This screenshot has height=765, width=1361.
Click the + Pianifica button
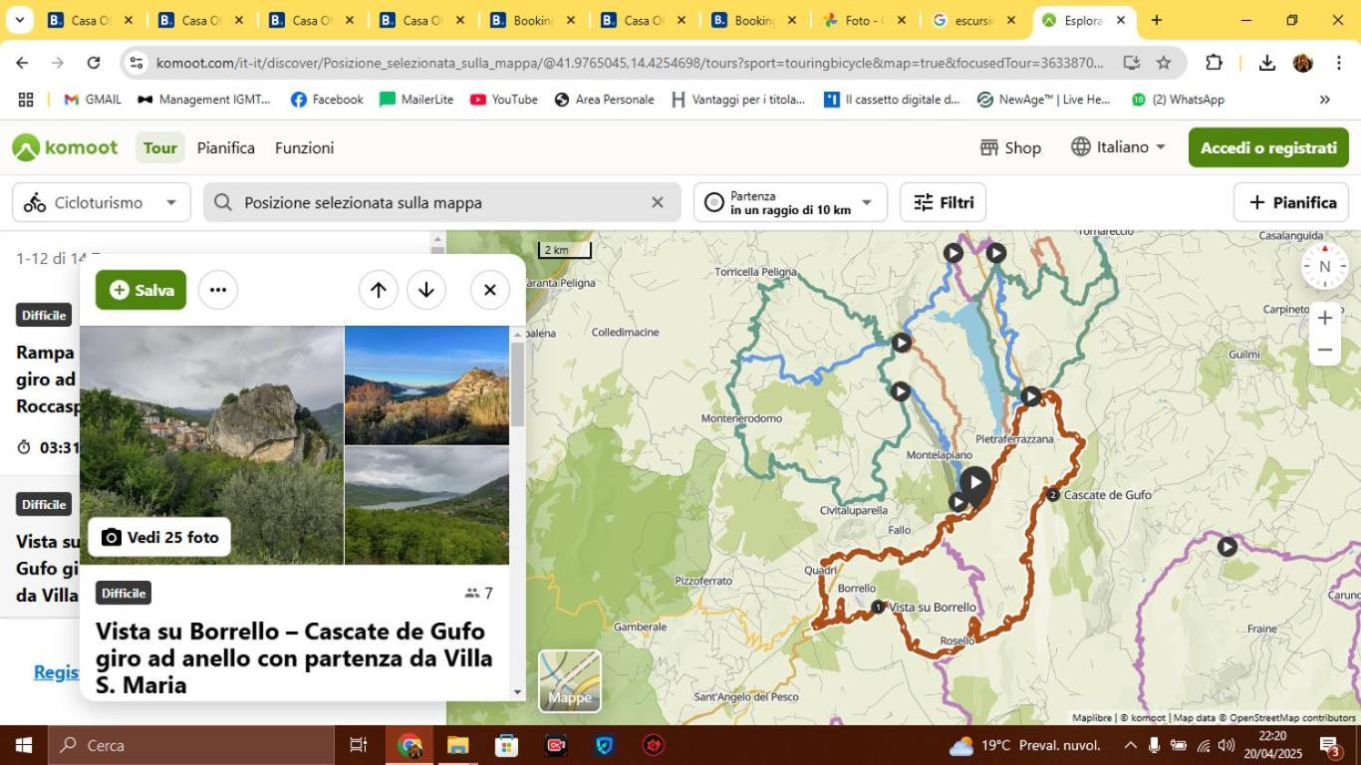[1291, 202]
